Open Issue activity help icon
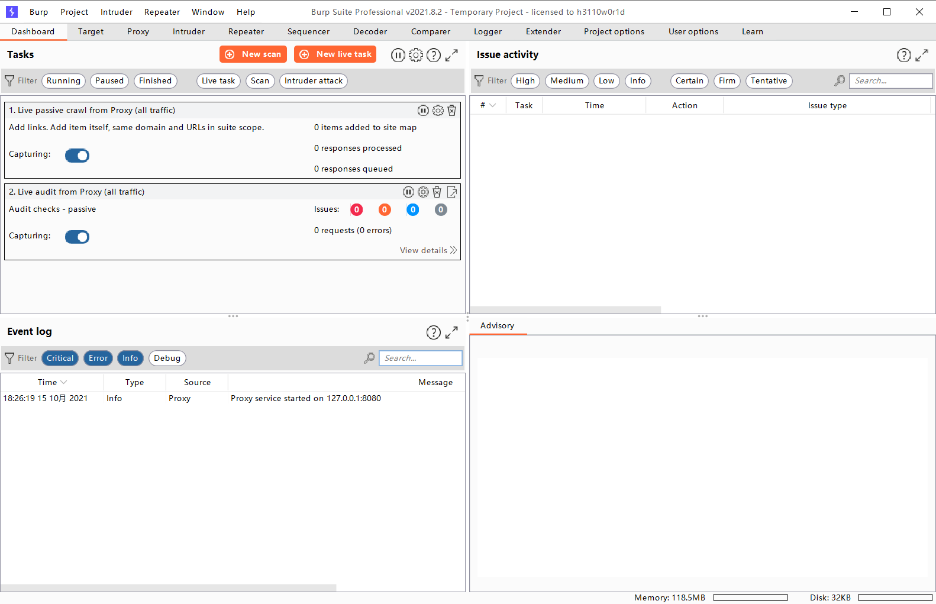Image resolution: width=936 pixels, height=604 pixels. coord(904,55)
